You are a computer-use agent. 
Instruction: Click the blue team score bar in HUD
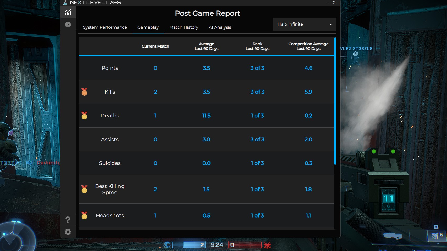click(194, 245)
